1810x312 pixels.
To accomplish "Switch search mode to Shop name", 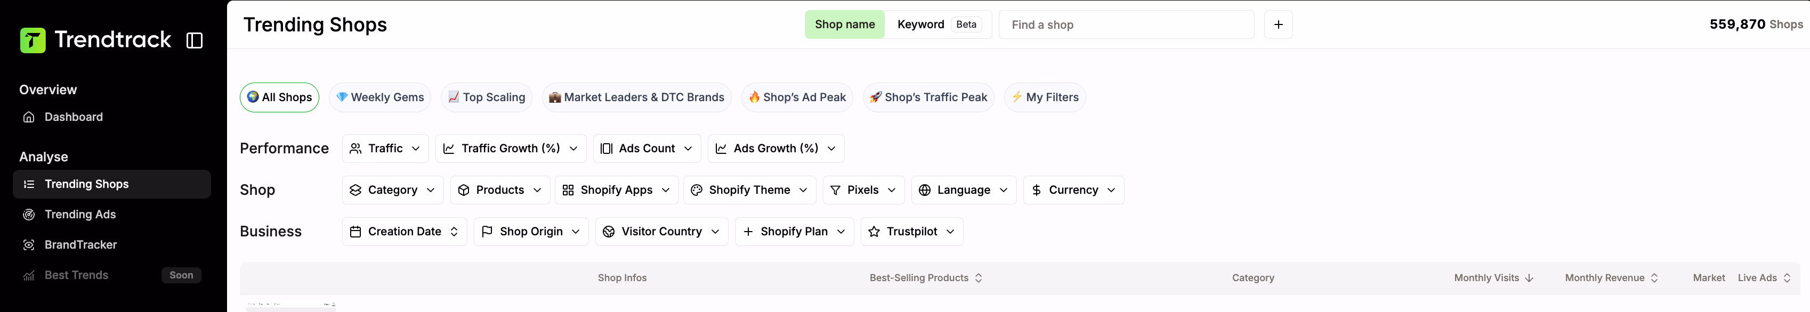I will tap(844, 24).
